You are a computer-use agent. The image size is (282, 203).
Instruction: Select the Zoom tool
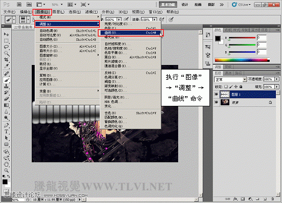pyautogui.click(x=6, y=171)
